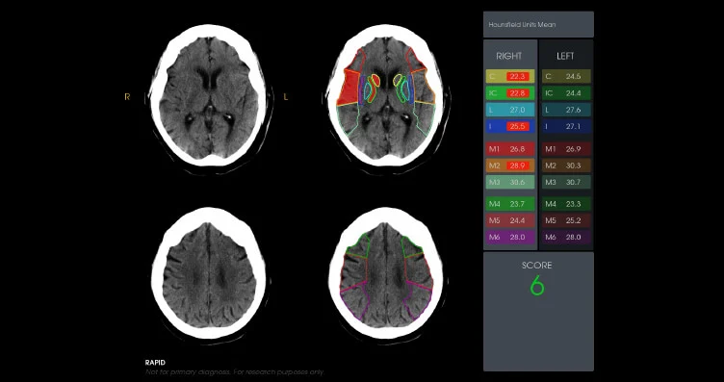Click the left M5 row showing 25.2
This screenshot has width=724, height=382.
point(566,220)
